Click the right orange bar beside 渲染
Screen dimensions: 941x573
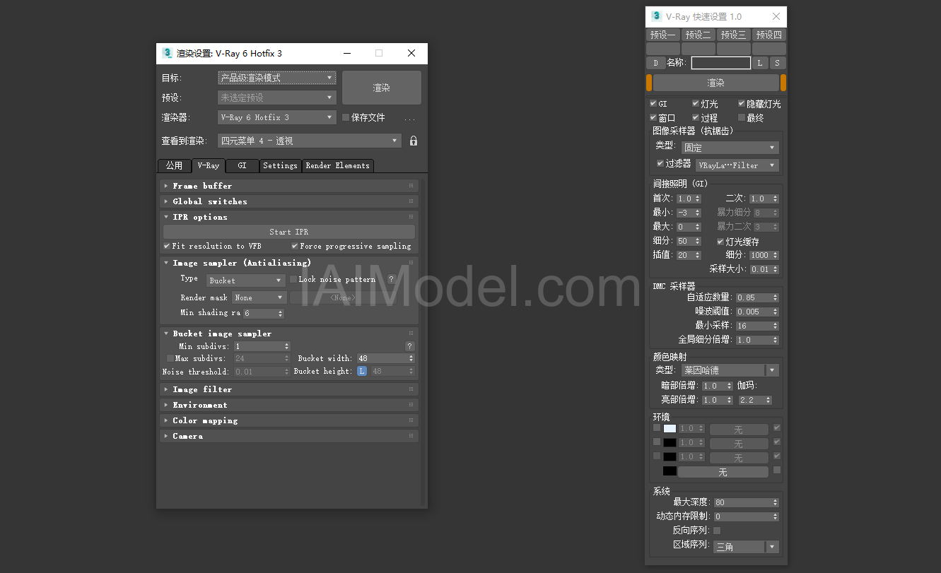pos(783,83)
